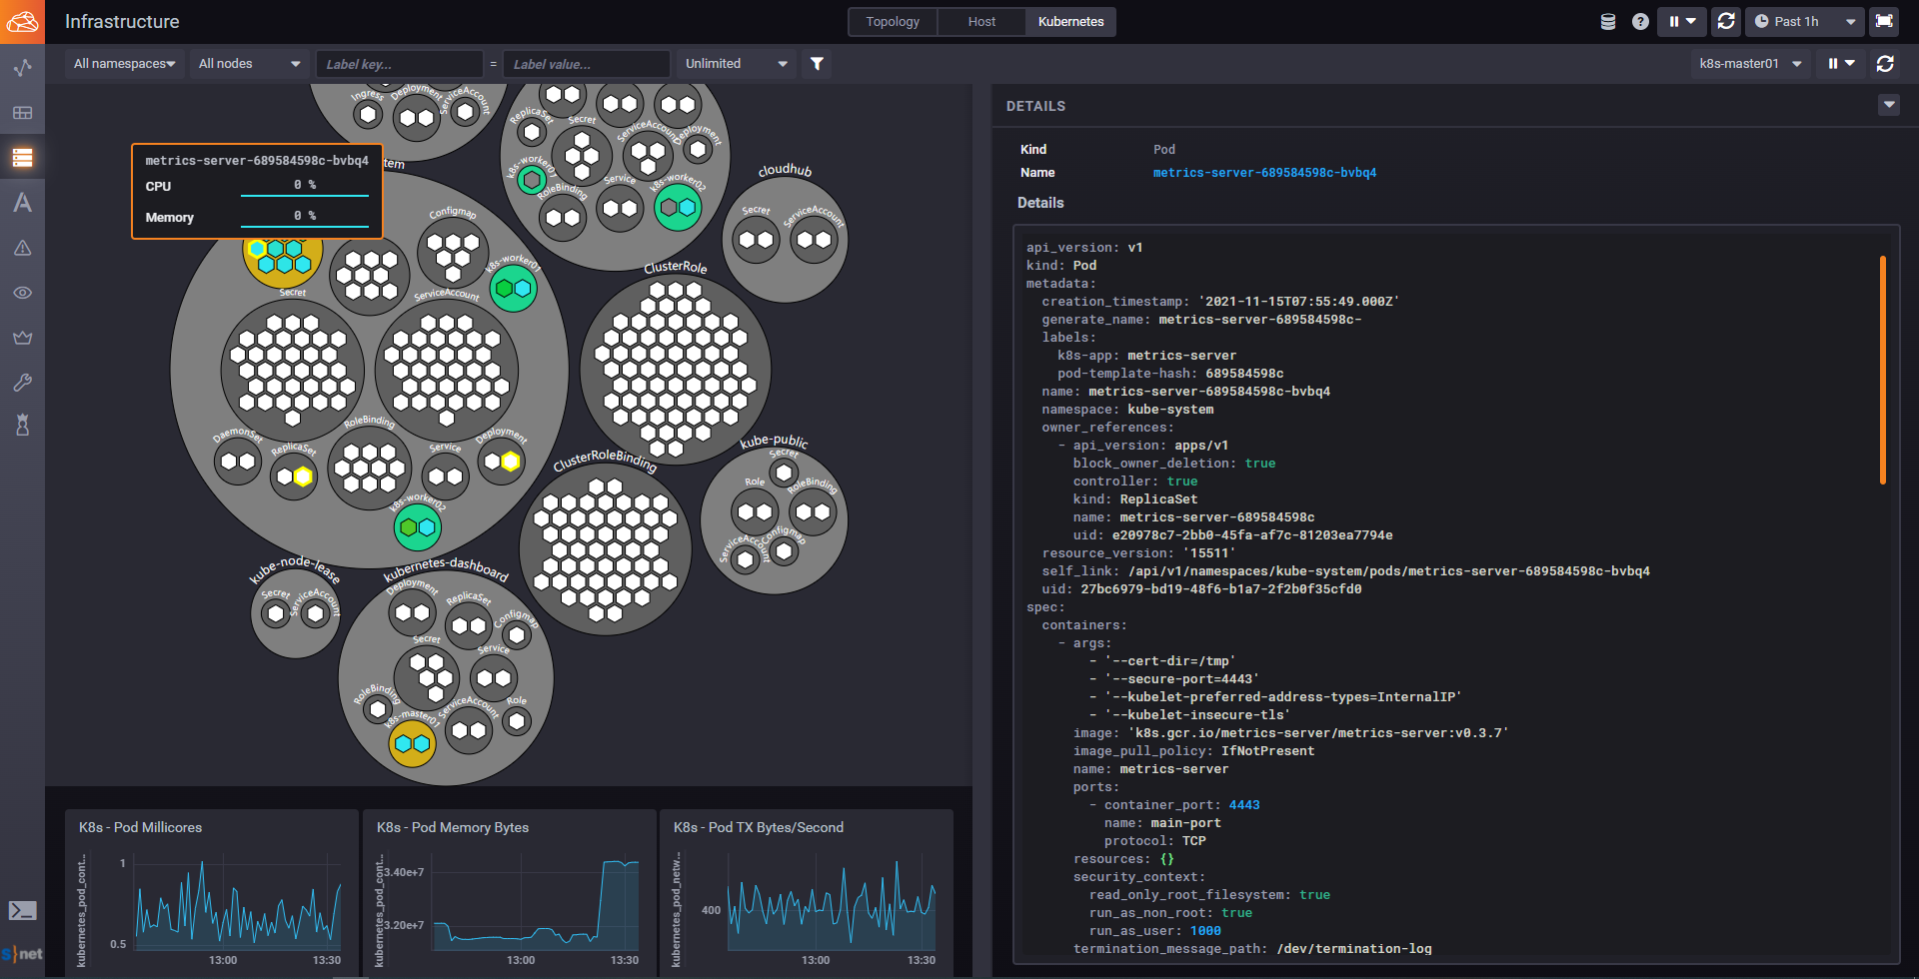Open the letter A sidebar icon
The height and width of the screenshot is (979, 1919).
coord(22,203)
